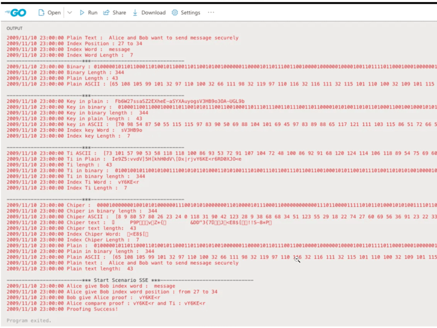Click the 'Index Chiper Length : 7' line
The image size is (437, 328).
tap(73, 240)
